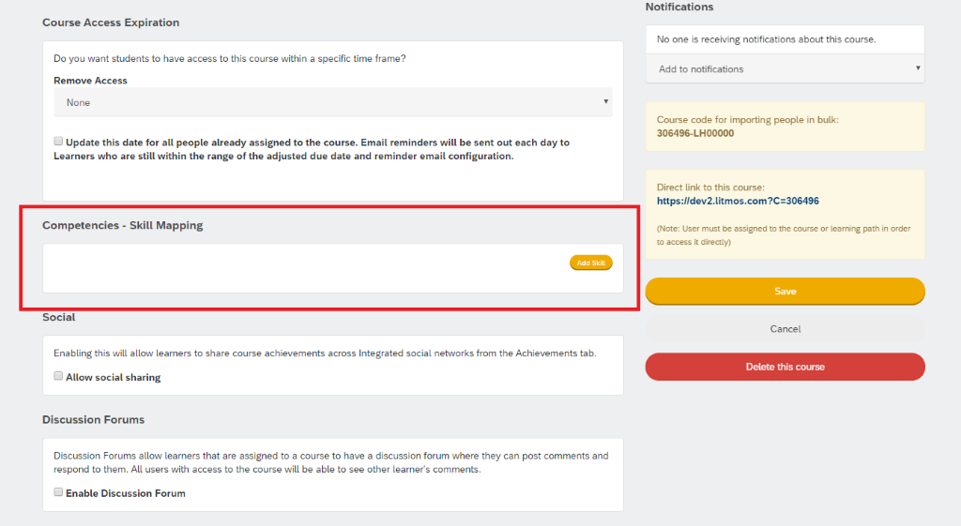Click Delete this course
The height and width of the screenshot is (526, 961).
point(785,367)
